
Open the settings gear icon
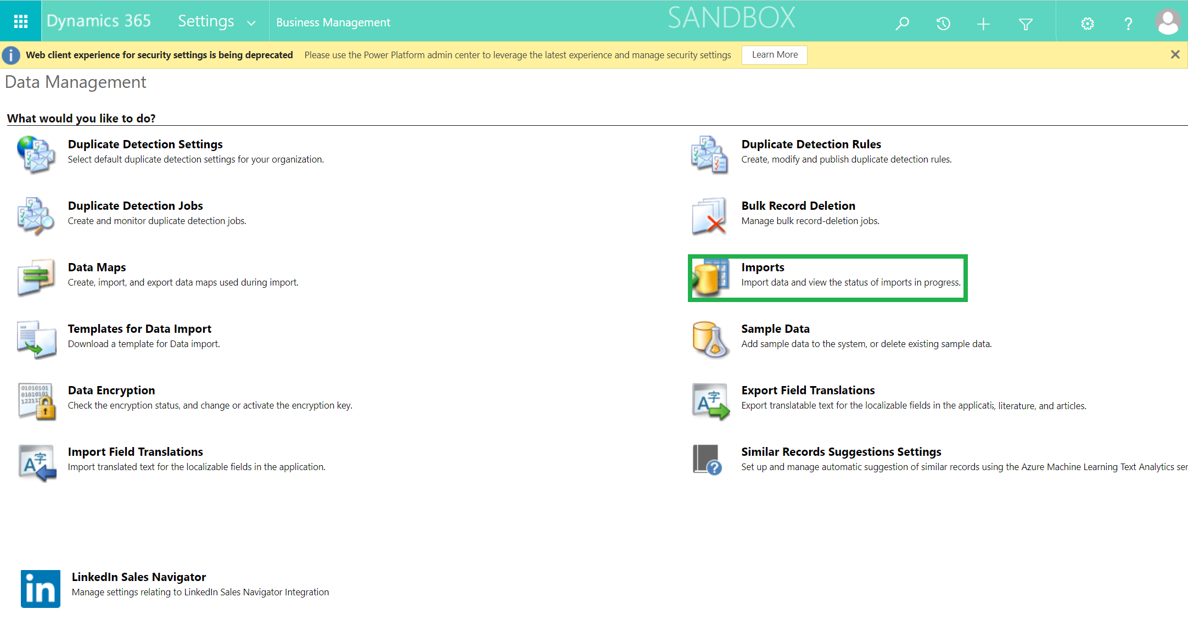[1087, 24]
